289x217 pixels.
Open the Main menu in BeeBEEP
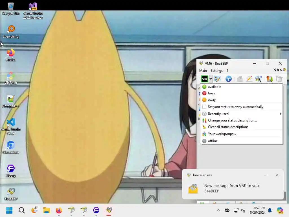[x=203, y=70]
